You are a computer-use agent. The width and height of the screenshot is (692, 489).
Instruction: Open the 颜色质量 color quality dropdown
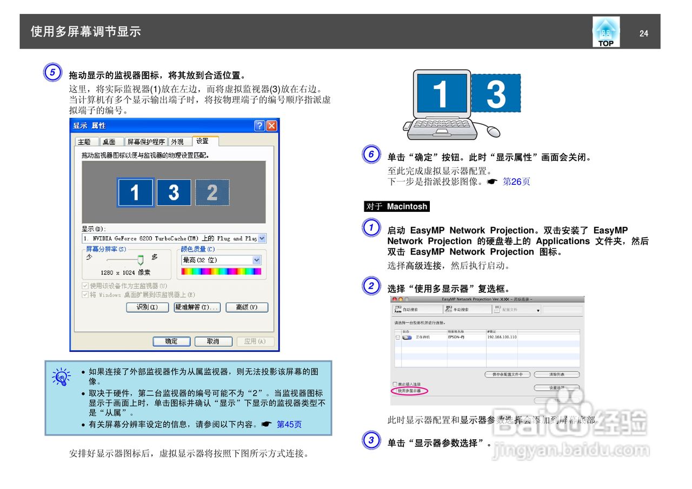[256, 260]
